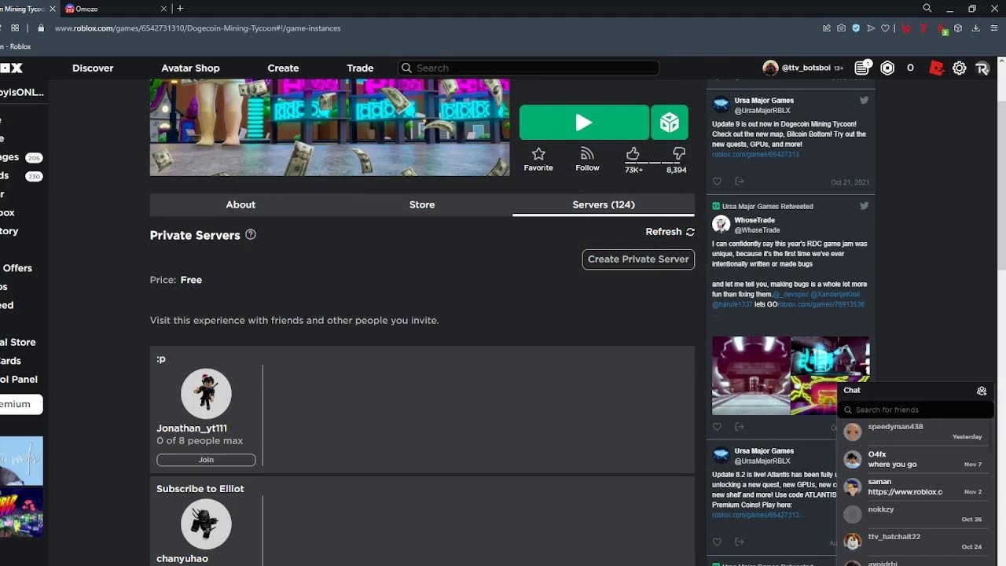The height and width of the screenshot is (566, 1006).
Task: Open Discover in Roblox navigation
Action: pos(93,68)
